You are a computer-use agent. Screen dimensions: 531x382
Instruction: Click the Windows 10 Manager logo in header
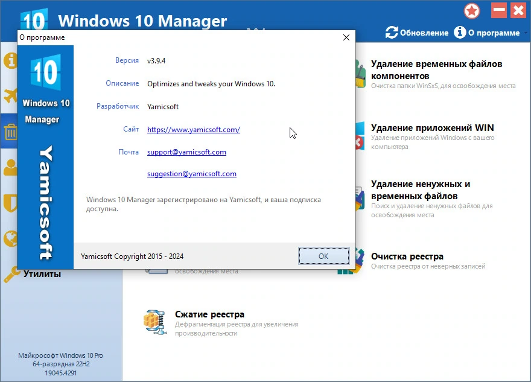pos(34,20)
